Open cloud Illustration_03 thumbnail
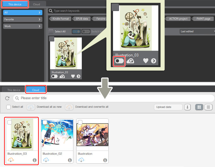 pyautogui.click(x=22, y=135)
